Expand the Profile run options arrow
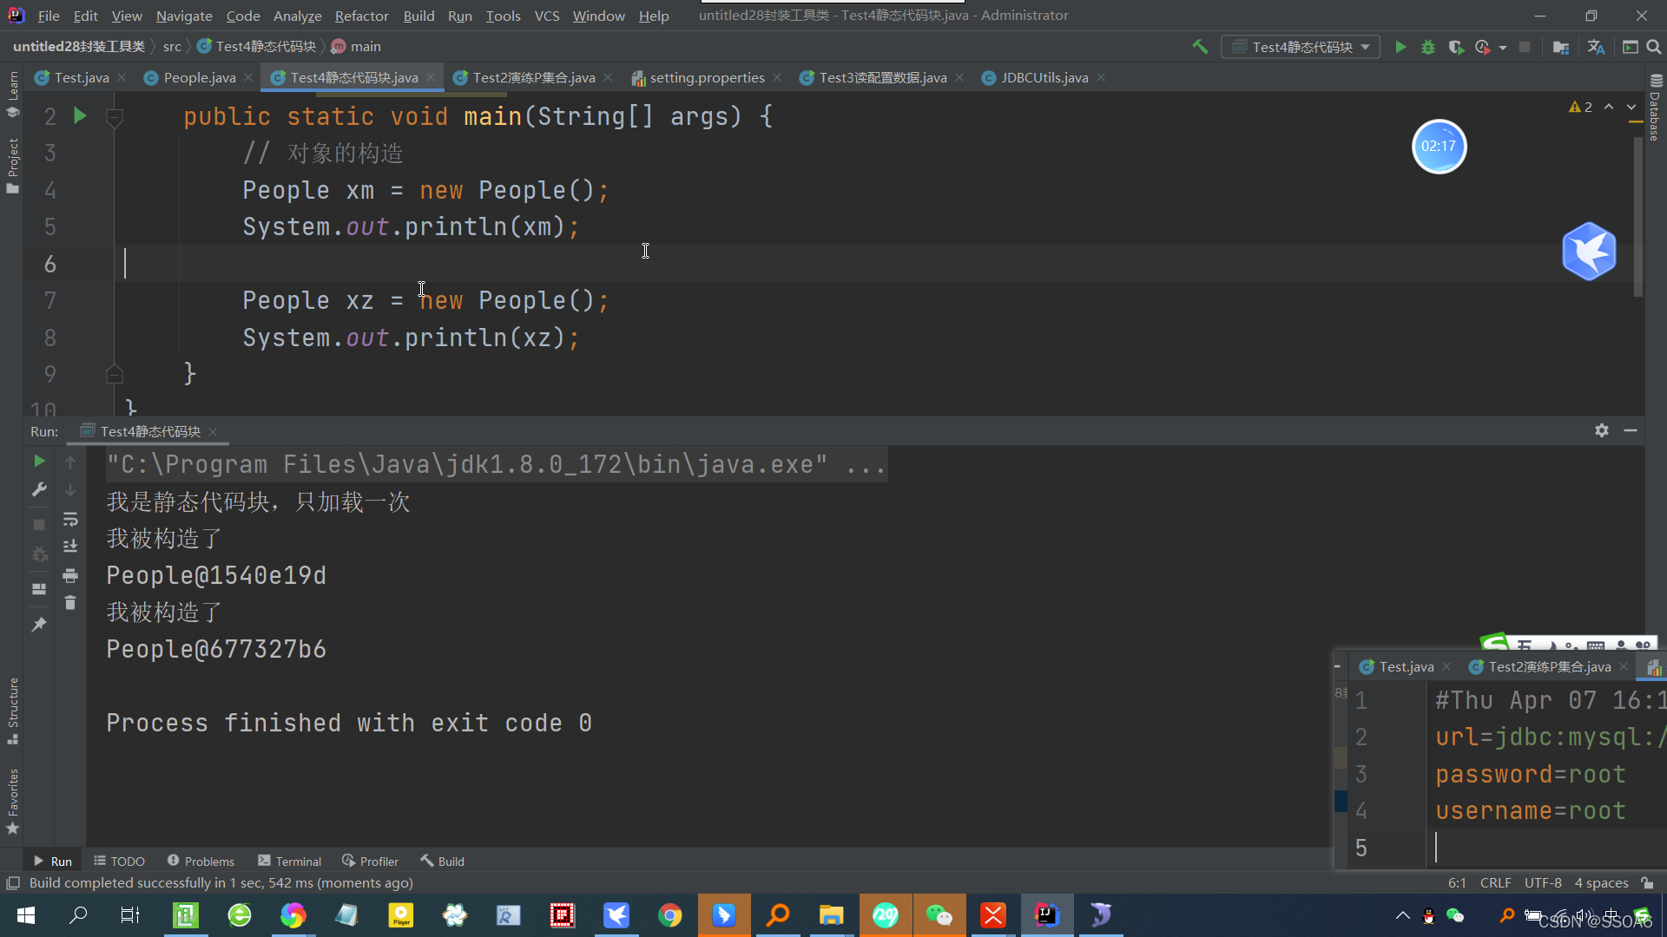1667x937 pixels. [1503, 48]
